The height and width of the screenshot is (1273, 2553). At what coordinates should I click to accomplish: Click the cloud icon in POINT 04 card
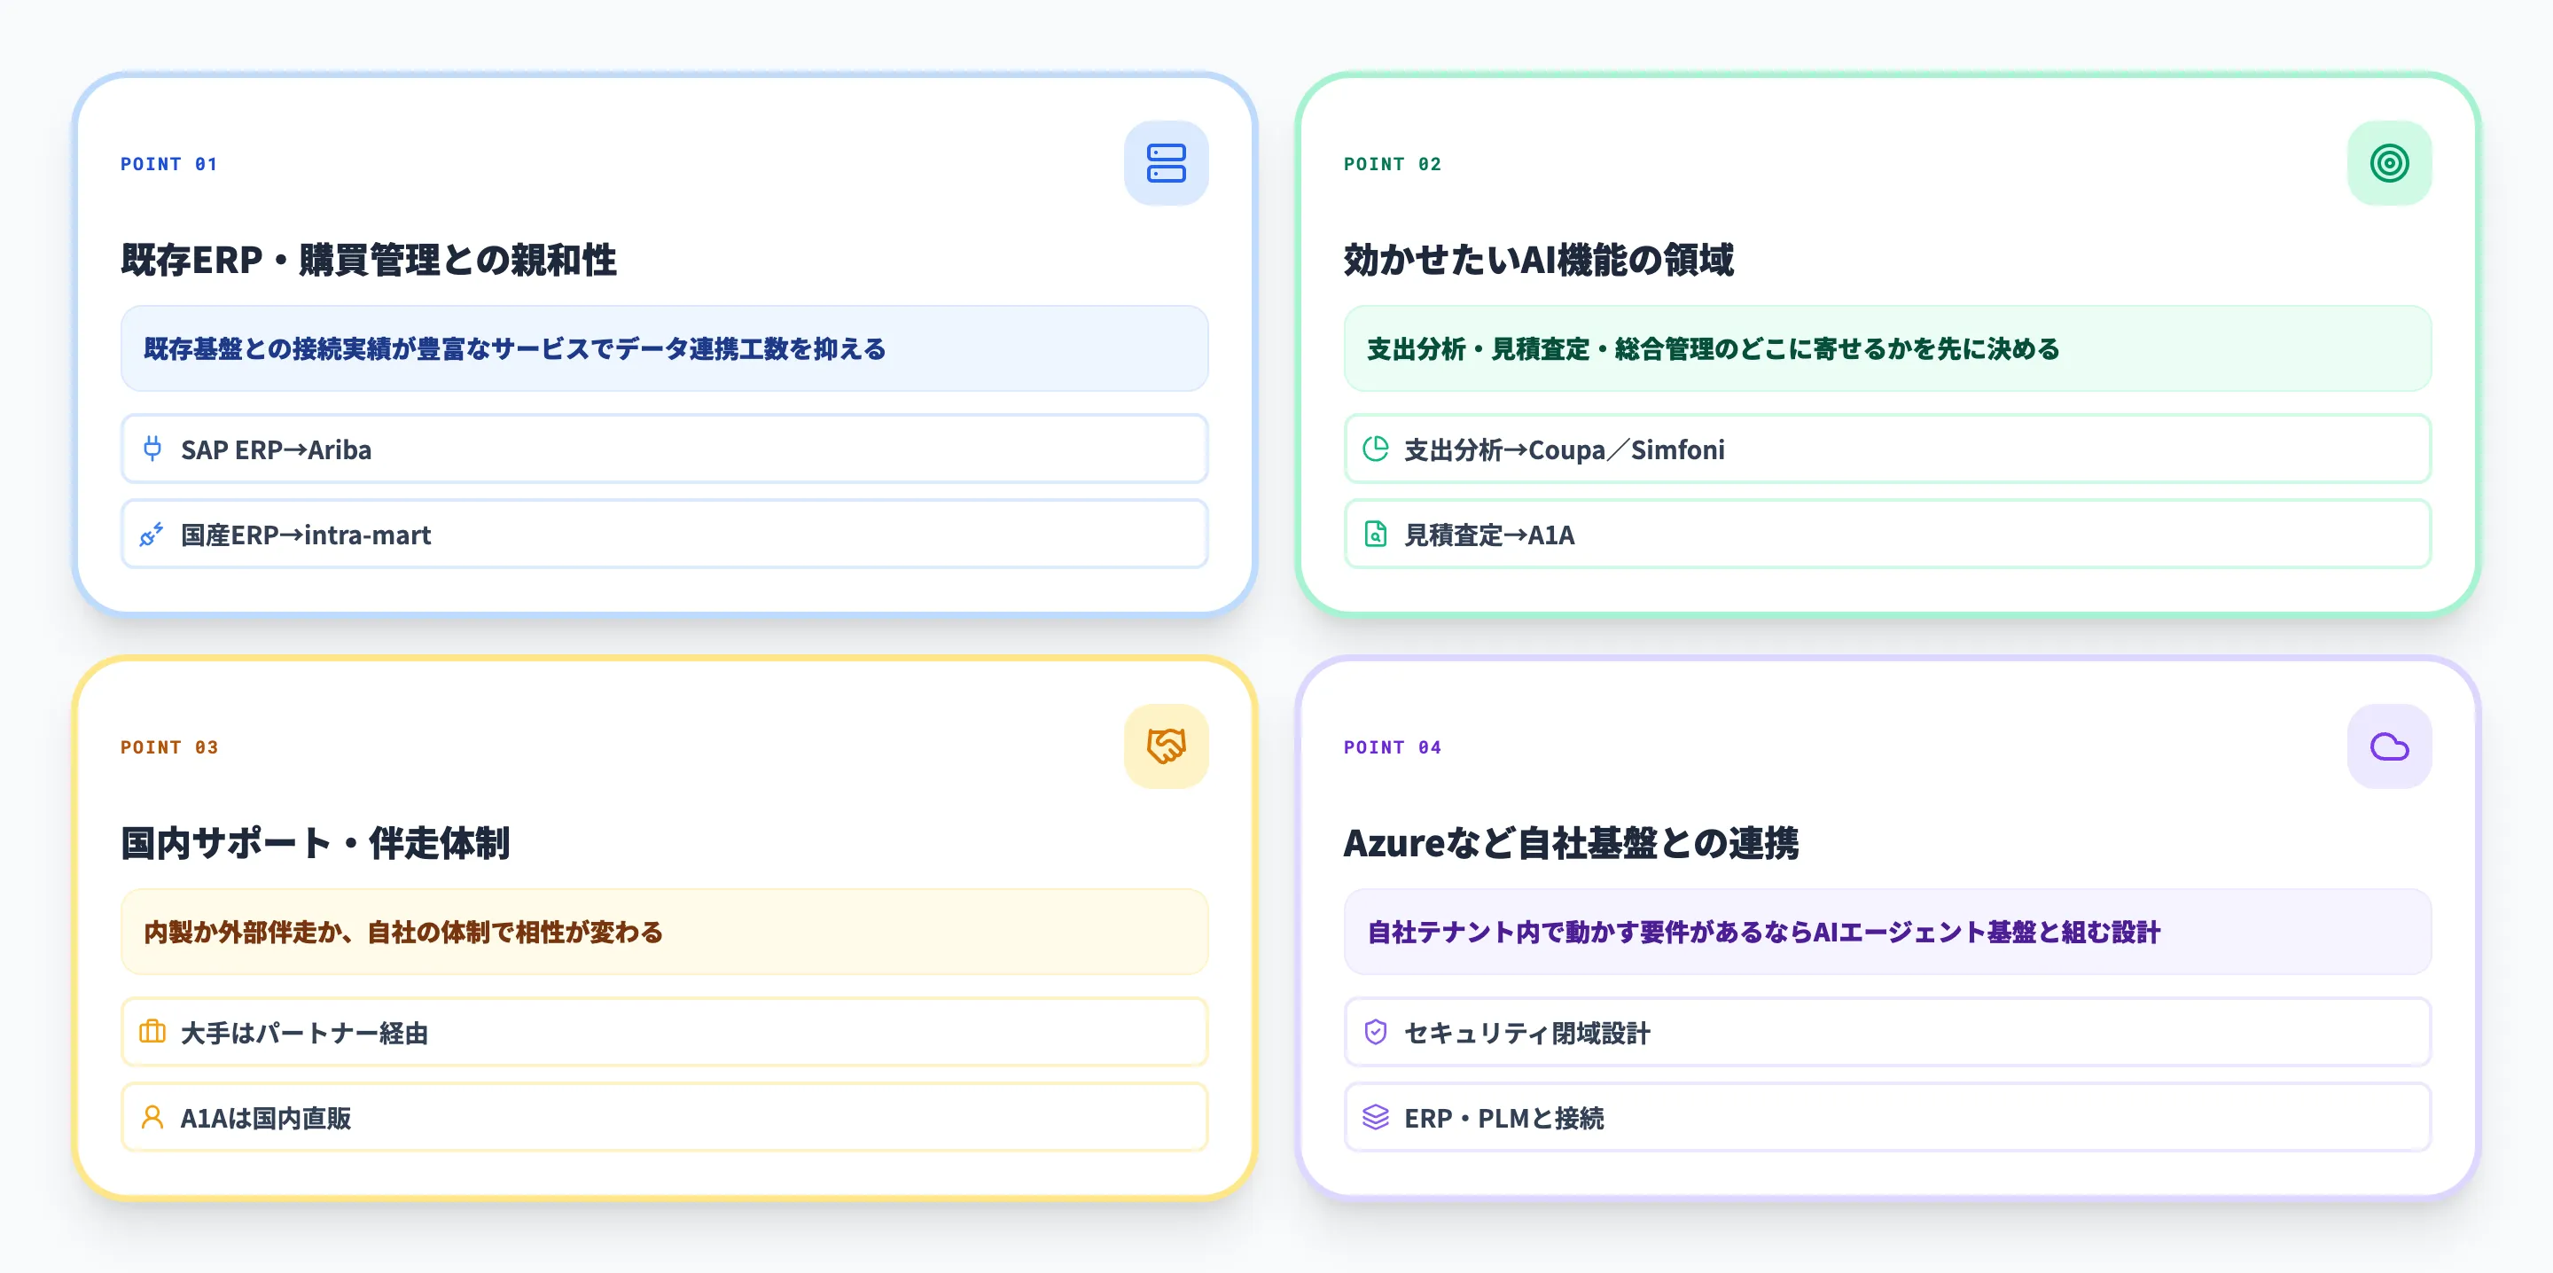[2388, 746]
